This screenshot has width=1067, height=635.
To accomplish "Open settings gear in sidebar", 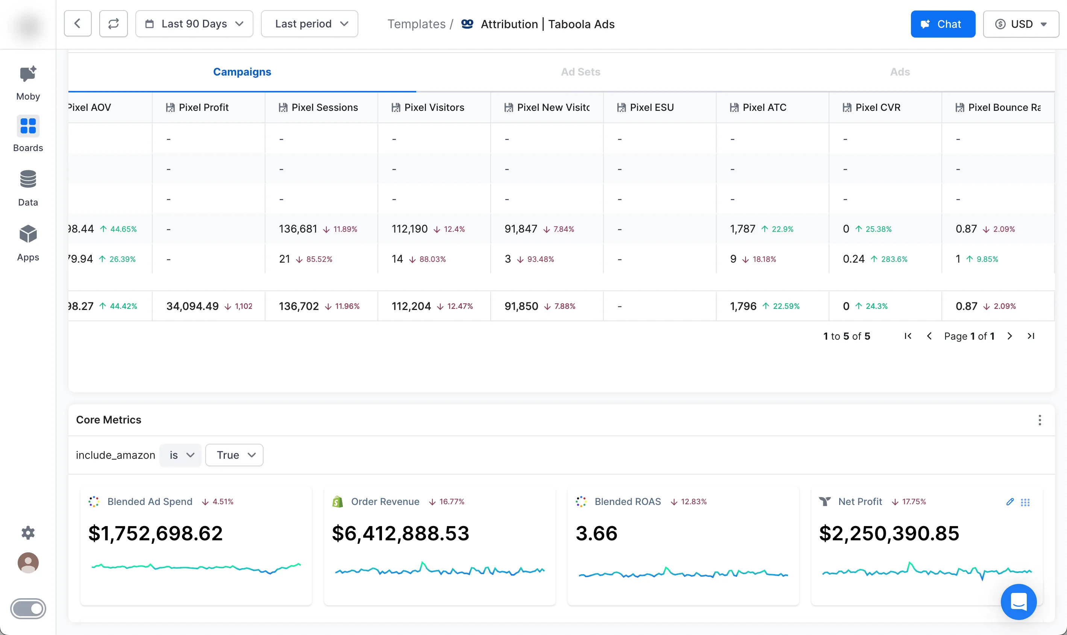I will coord(28,533).
